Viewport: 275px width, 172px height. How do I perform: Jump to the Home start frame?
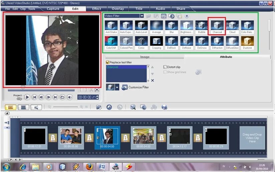[34, 97]
